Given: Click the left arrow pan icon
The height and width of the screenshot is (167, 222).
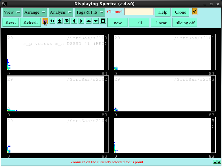Looking at the screenshot, I should click(74, 21).
